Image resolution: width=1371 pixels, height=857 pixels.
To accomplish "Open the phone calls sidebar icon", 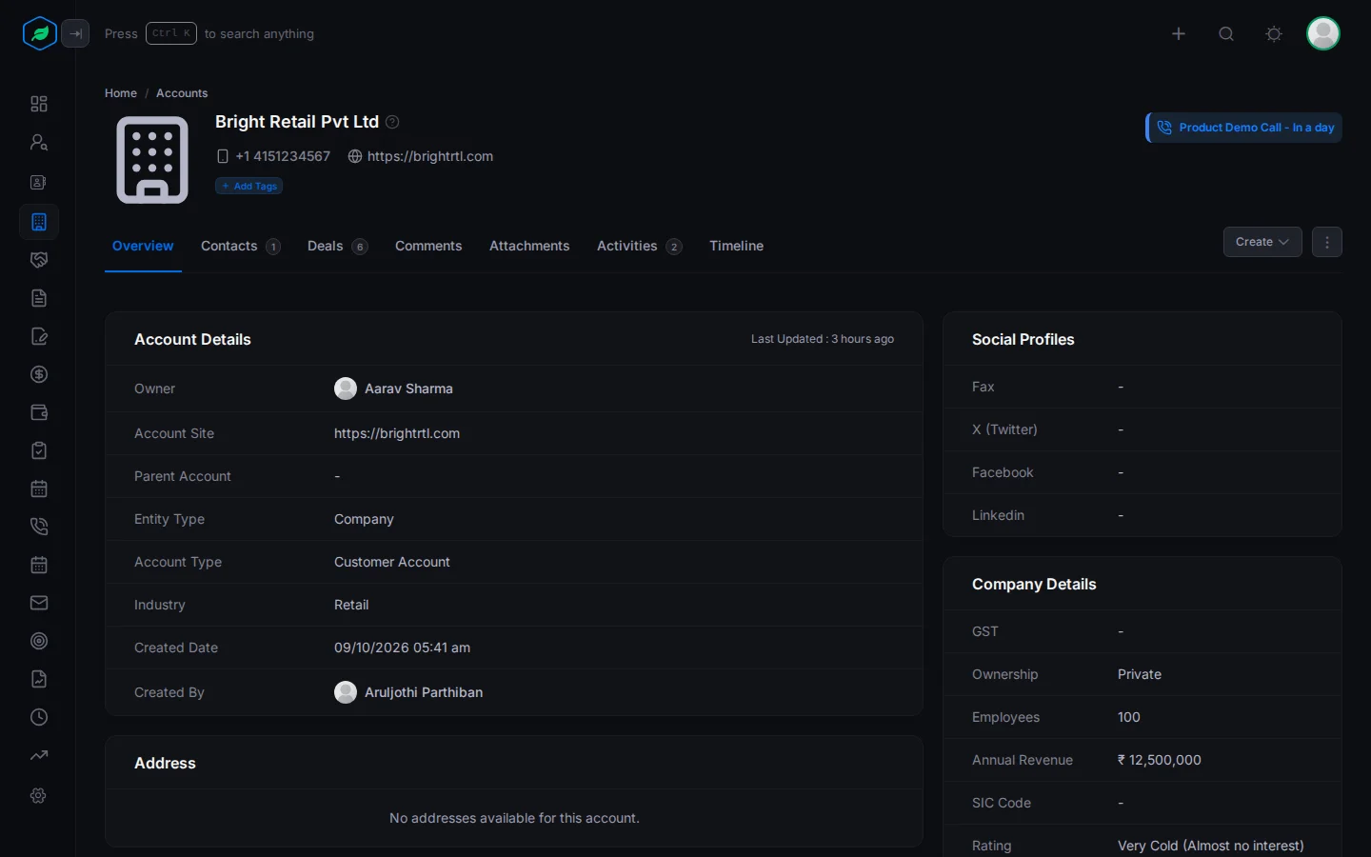I will pyautogui.click(x=39, y=527).
